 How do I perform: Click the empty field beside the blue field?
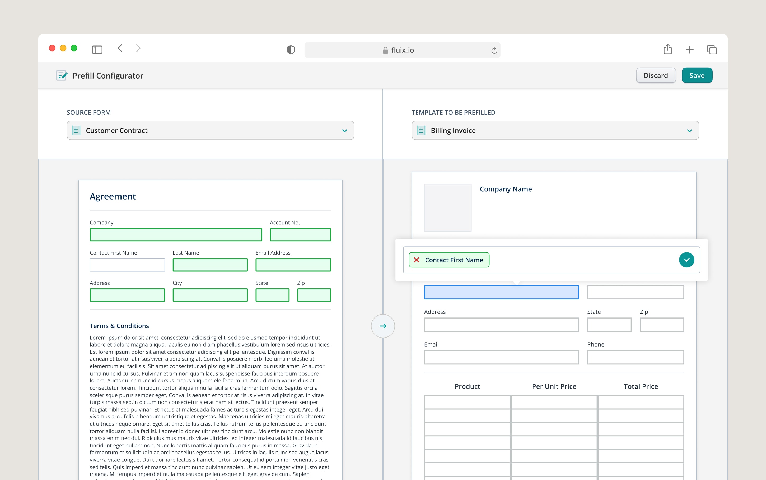tap(636, 292)
